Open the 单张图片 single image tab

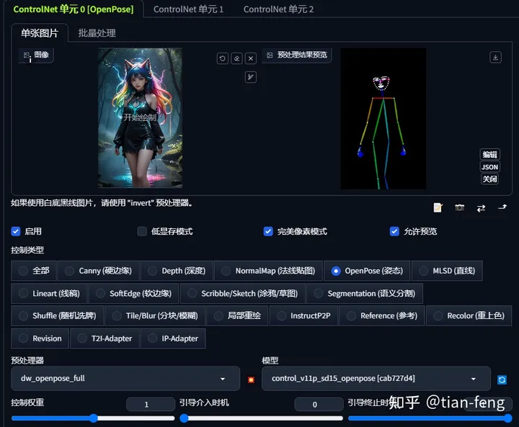click(x=40, y=32)
